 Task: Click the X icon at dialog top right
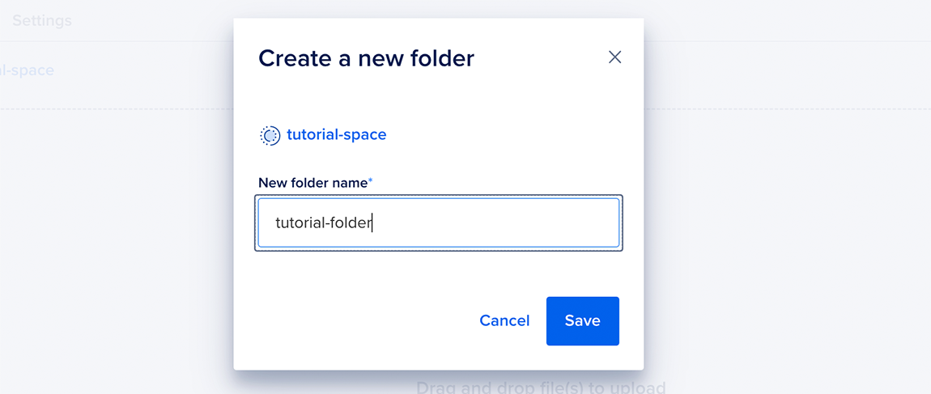pos(614,57)
